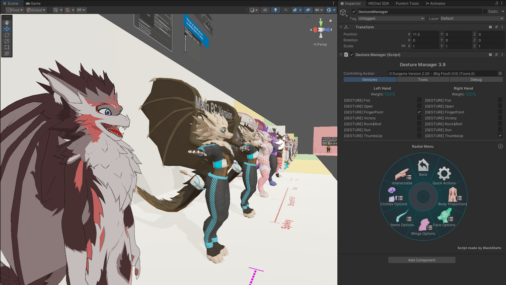
Task: Uncheck Left Hand FingerPoint gesture
Action: tap(419, 112)
